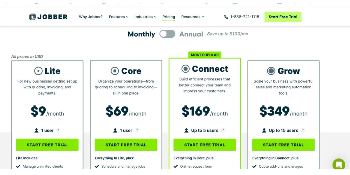Open the Why Jobber? menu item

pyautogui.click(x=91, y=17)
